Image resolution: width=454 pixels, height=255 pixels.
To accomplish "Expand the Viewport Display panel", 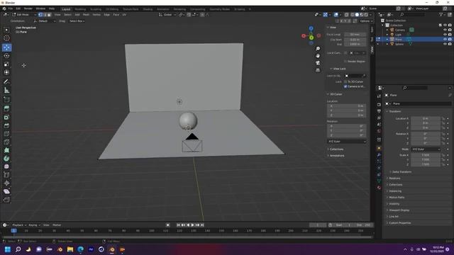I will 399,210.
